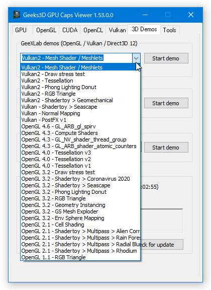Select Vulkan - Shadertoy > Seascape

tap(80, 107)
